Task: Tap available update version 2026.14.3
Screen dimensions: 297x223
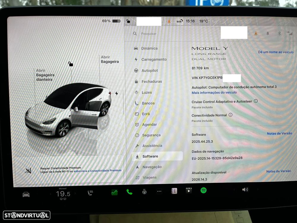Action: click(199, 179)
